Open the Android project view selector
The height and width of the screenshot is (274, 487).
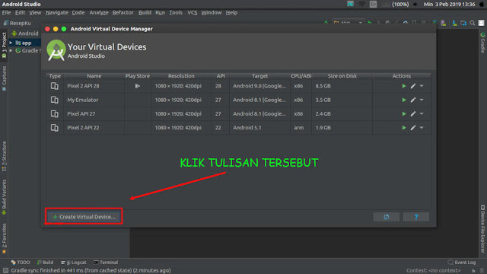pos(25,33)
